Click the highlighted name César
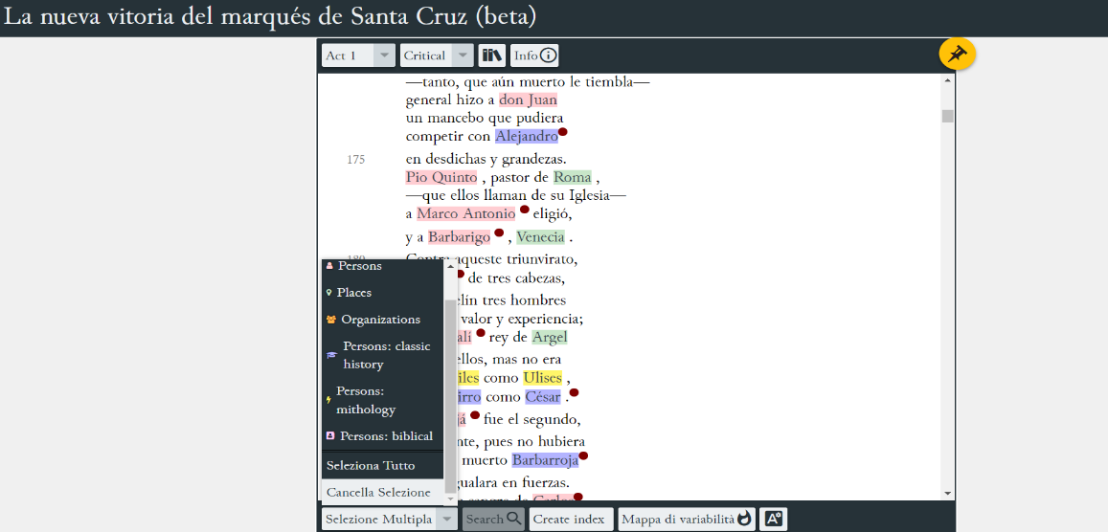This screenshot has height=532, width=1108. click(x=543, y=396)
